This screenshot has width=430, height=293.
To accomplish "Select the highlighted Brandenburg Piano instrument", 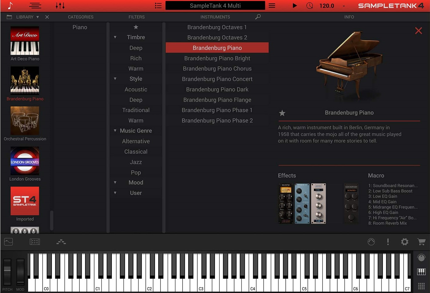I will click(217, 48).
